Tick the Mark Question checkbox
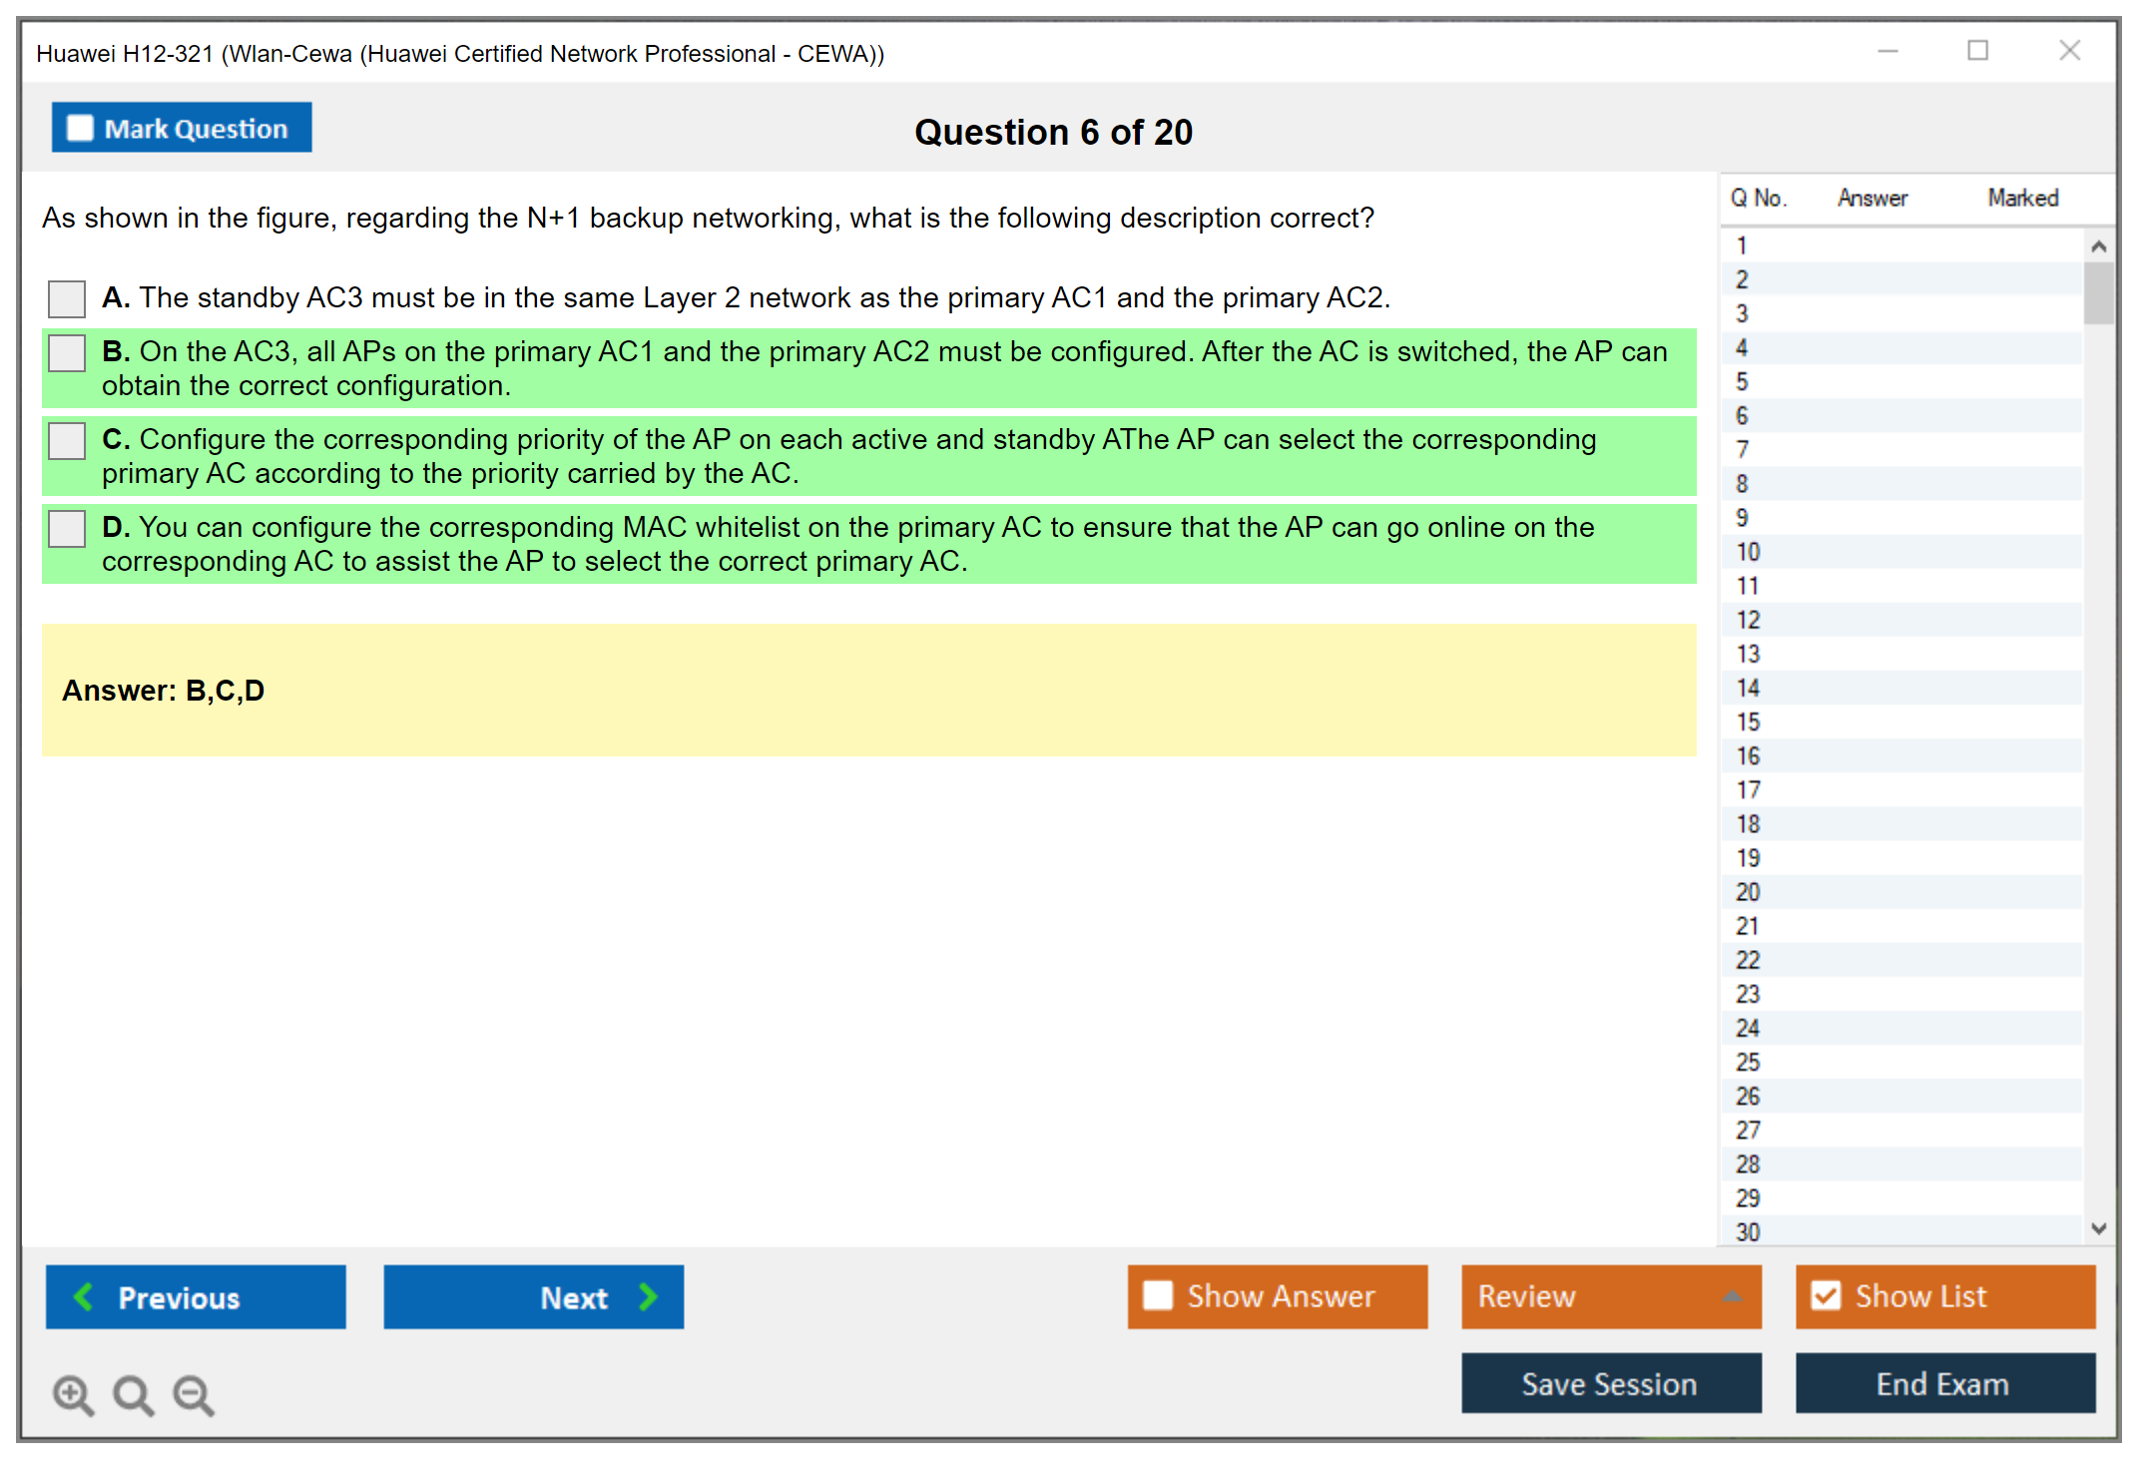This screenshot has height=1467, width=2146. click(x=80, y=129)
